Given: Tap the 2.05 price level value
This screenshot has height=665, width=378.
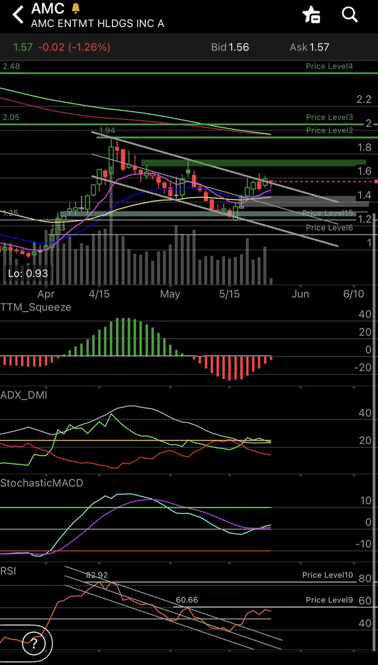Looking at the screenshot, I should (x=11, y=117).
